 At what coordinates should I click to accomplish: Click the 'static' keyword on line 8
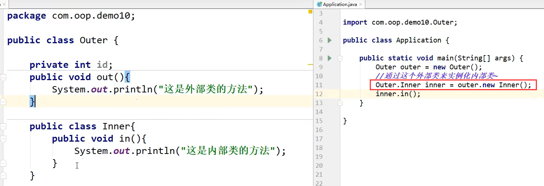(x=400, y=58)
